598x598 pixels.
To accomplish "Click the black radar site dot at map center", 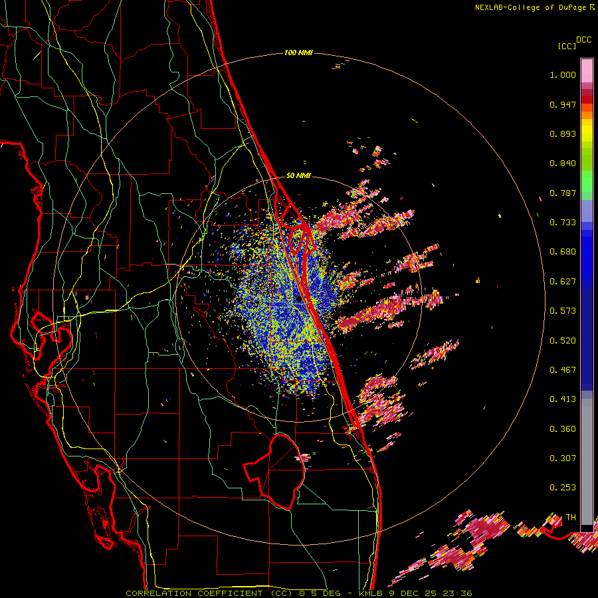I will (298, 300).
